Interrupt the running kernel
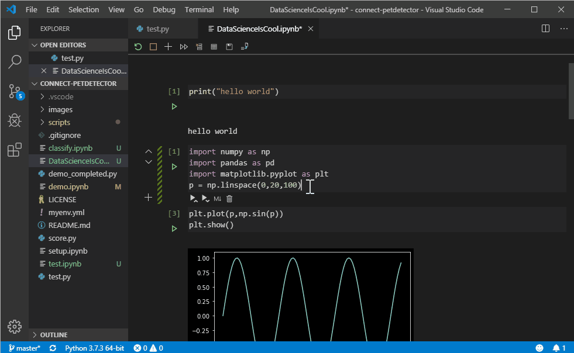574x353 pixels. tap(153, 46)
